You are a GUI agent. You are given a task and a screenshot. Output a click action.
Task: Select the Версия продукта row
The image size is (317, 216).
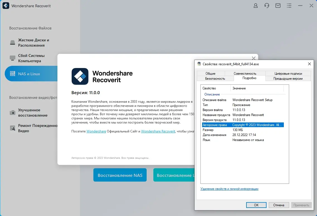point(243,120)
